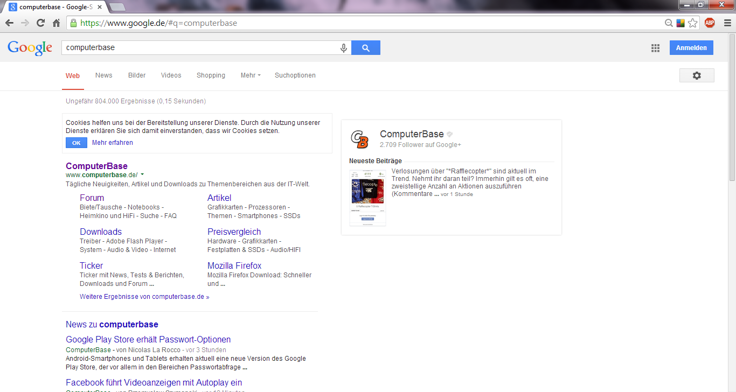Image resolution: width=736 pixels, height=392 pixels.
Task: Click the Anmelden sign-in button
Action: 691,47
